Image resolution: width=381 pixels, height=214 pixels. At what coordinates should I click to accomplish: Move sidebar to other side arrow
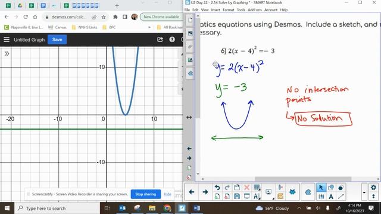click(189, 118)
